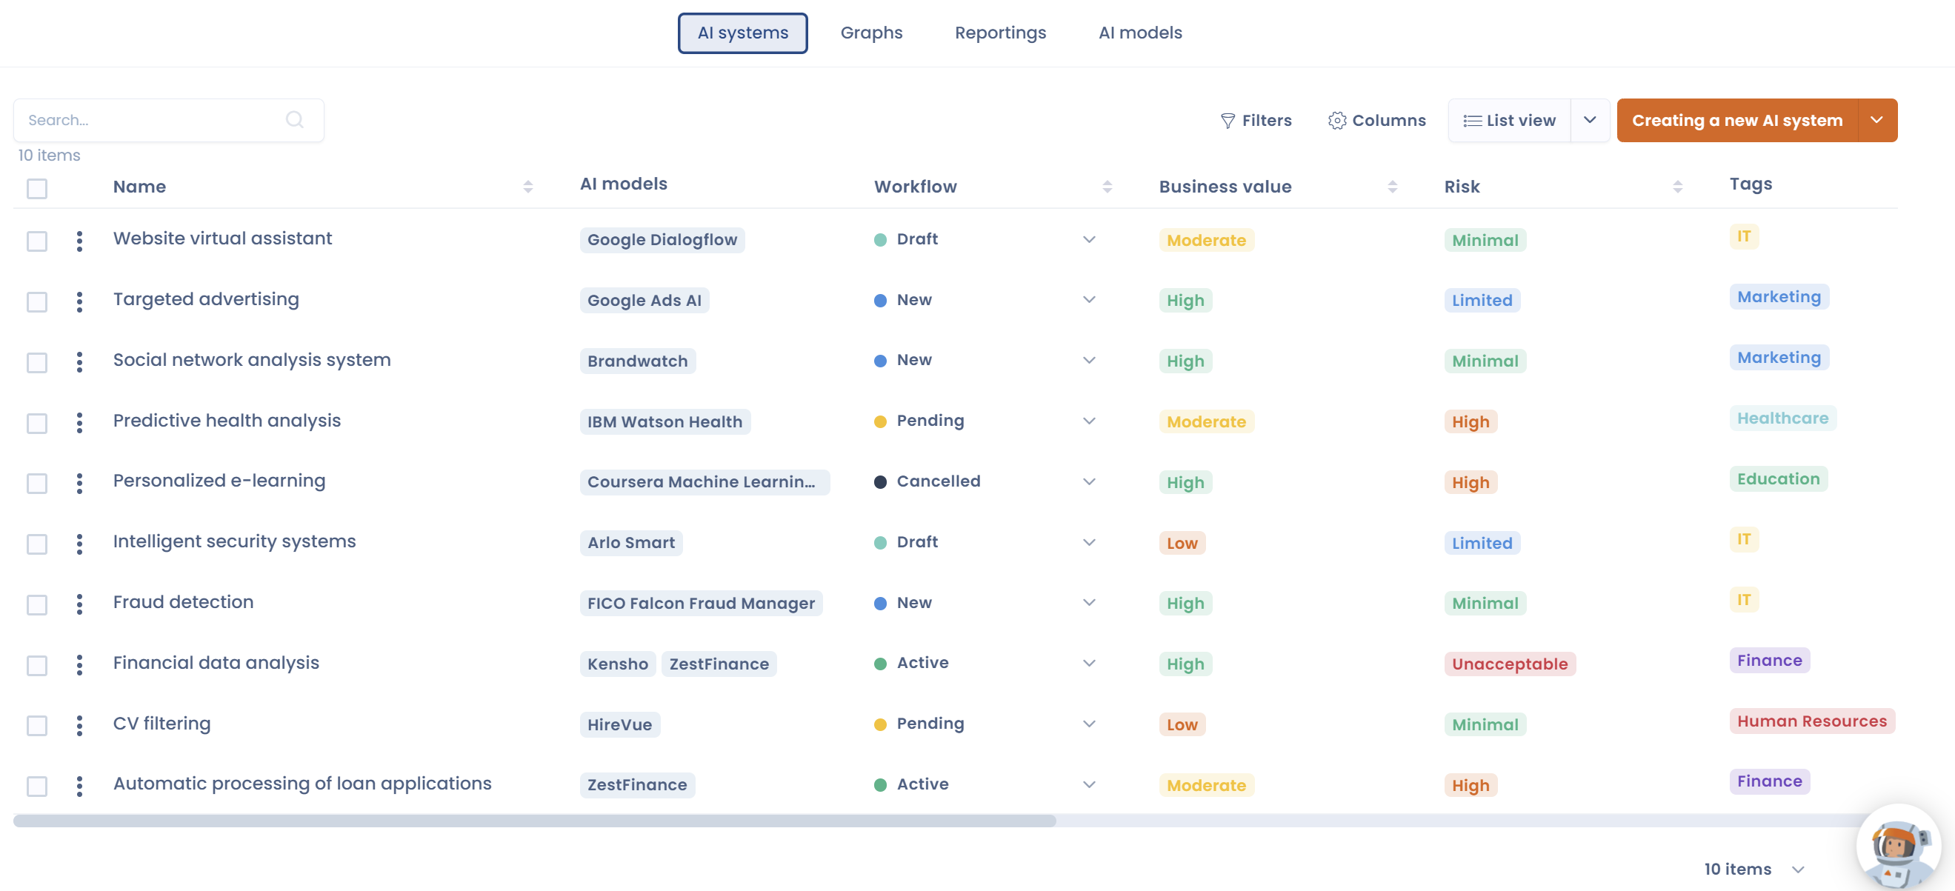Open three-dot menu for Fraud detection
This screenshot has width=1955, height=891.
(80, 604)
